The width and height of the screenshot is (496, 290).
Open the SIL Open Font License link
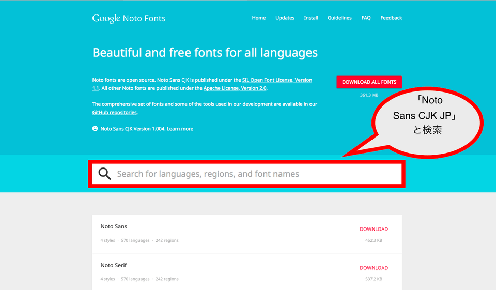(277, 80)
